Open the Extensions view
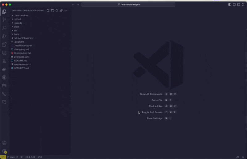The image size is (247, 159). (4, 44)
